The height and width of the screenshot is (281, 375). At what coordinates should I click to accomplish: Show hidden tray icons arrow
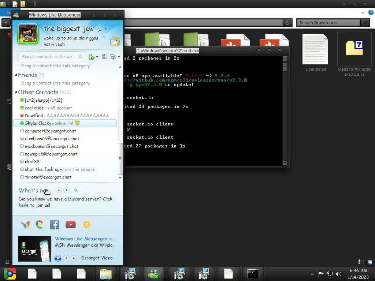[312, 274]
